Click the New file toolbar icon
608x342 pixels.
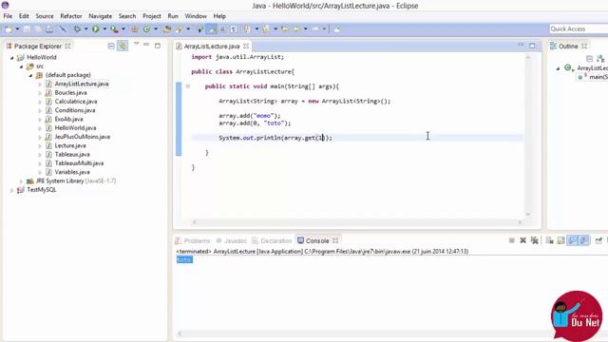pyautogui.click(x=9, y=28)
